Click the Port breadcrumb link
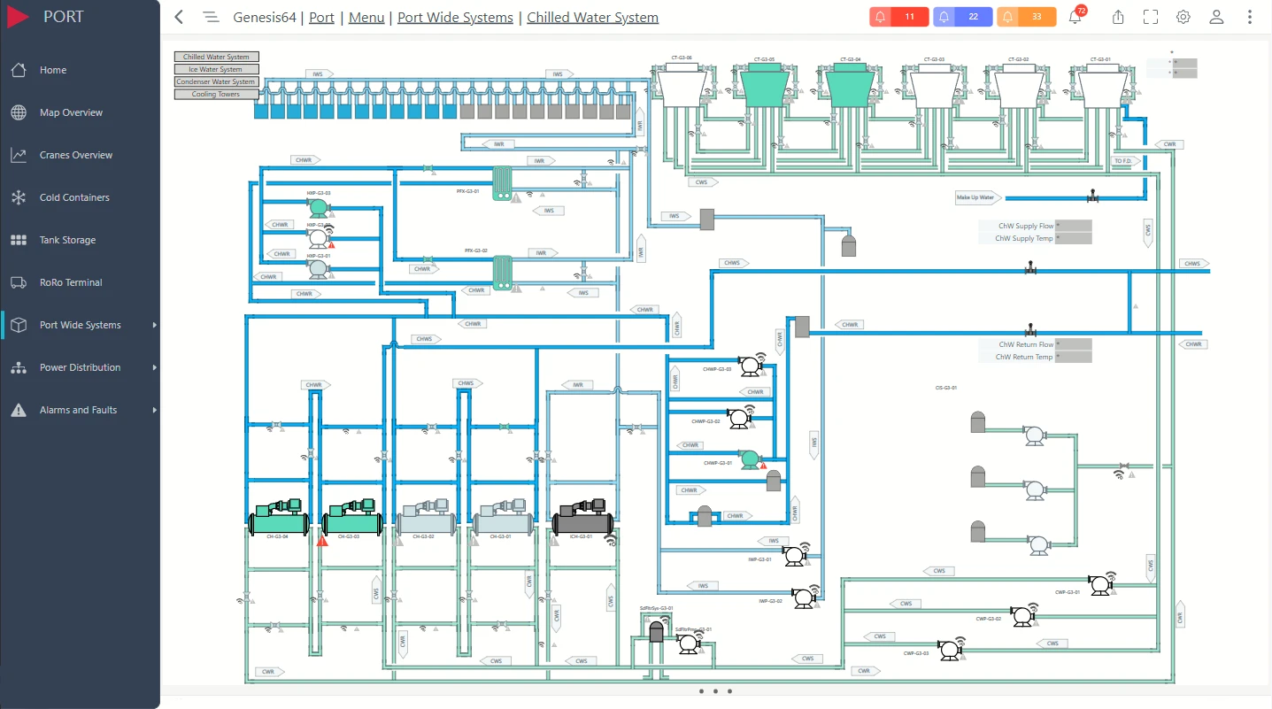 (321, 18)
